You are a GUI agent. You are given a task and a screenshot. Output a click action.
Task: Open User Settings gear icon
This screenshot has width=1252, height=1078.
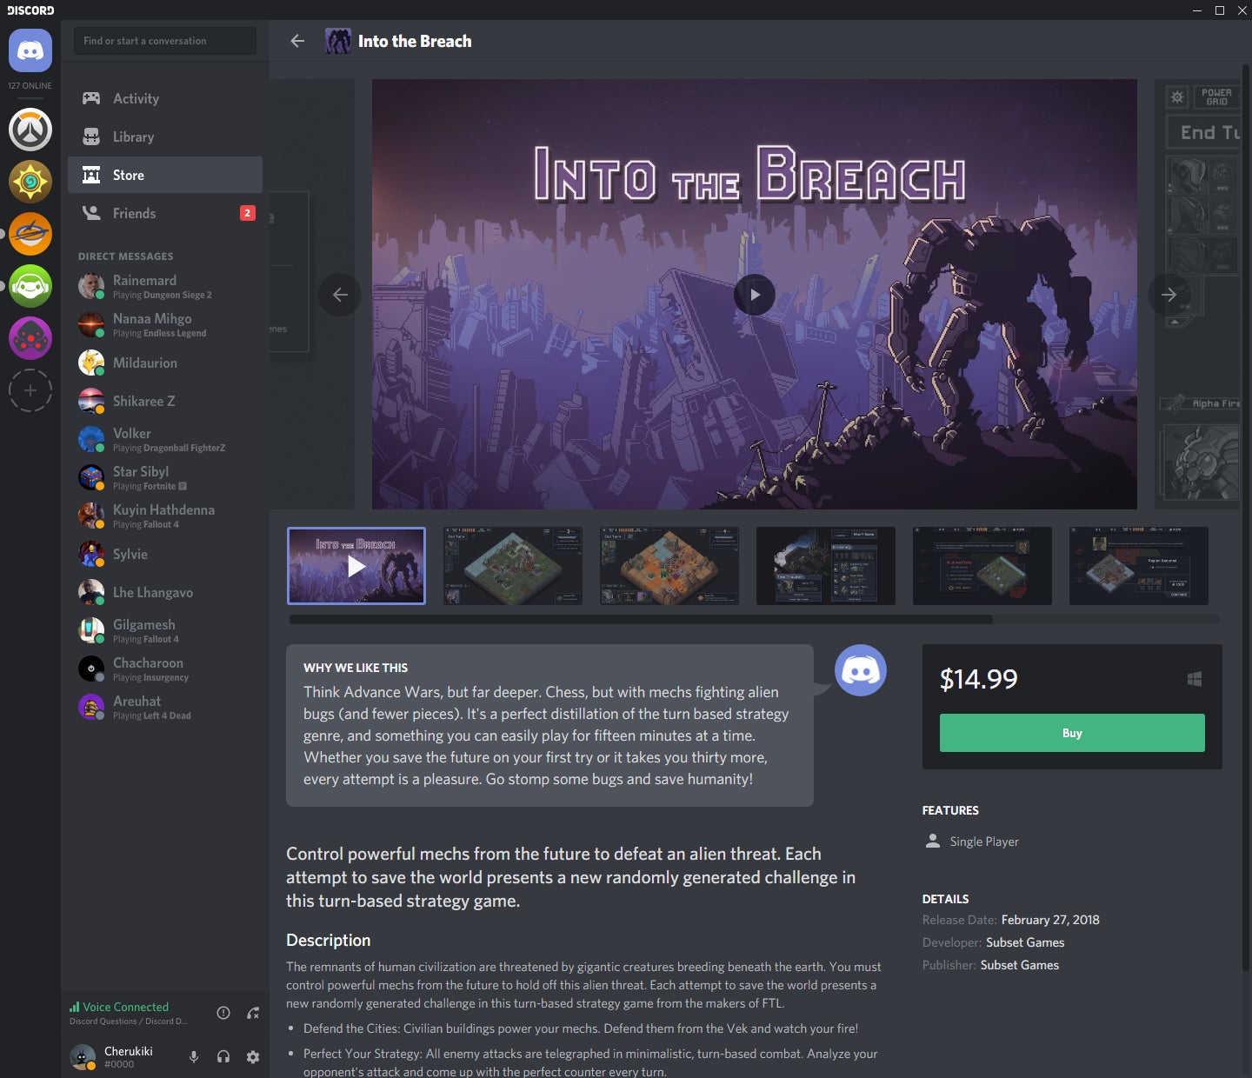point(253,1057)
